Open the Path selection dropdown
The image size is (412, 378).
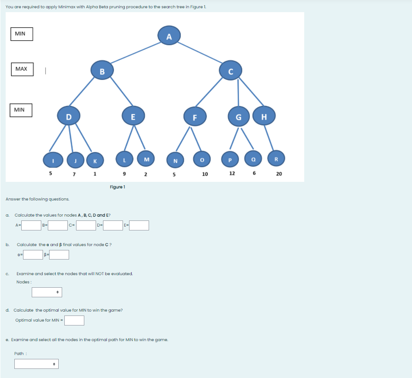click(37, 364)
